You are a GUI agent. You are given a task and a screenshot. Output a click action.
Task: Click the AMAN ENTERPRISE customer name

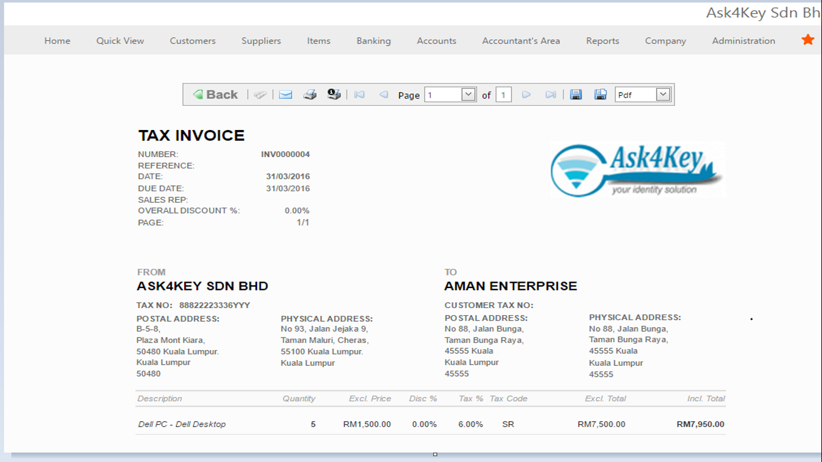coord(511,286)
